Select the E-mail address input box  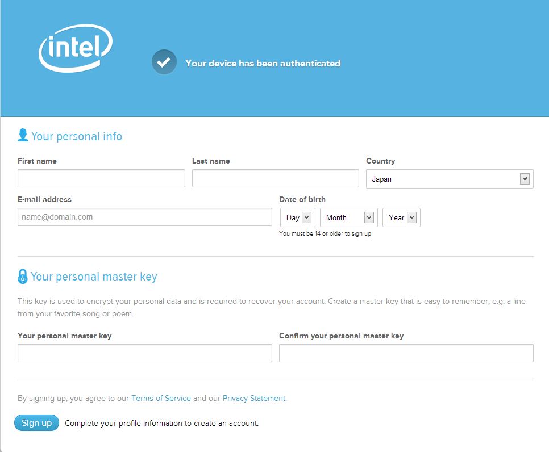point(145,217)
